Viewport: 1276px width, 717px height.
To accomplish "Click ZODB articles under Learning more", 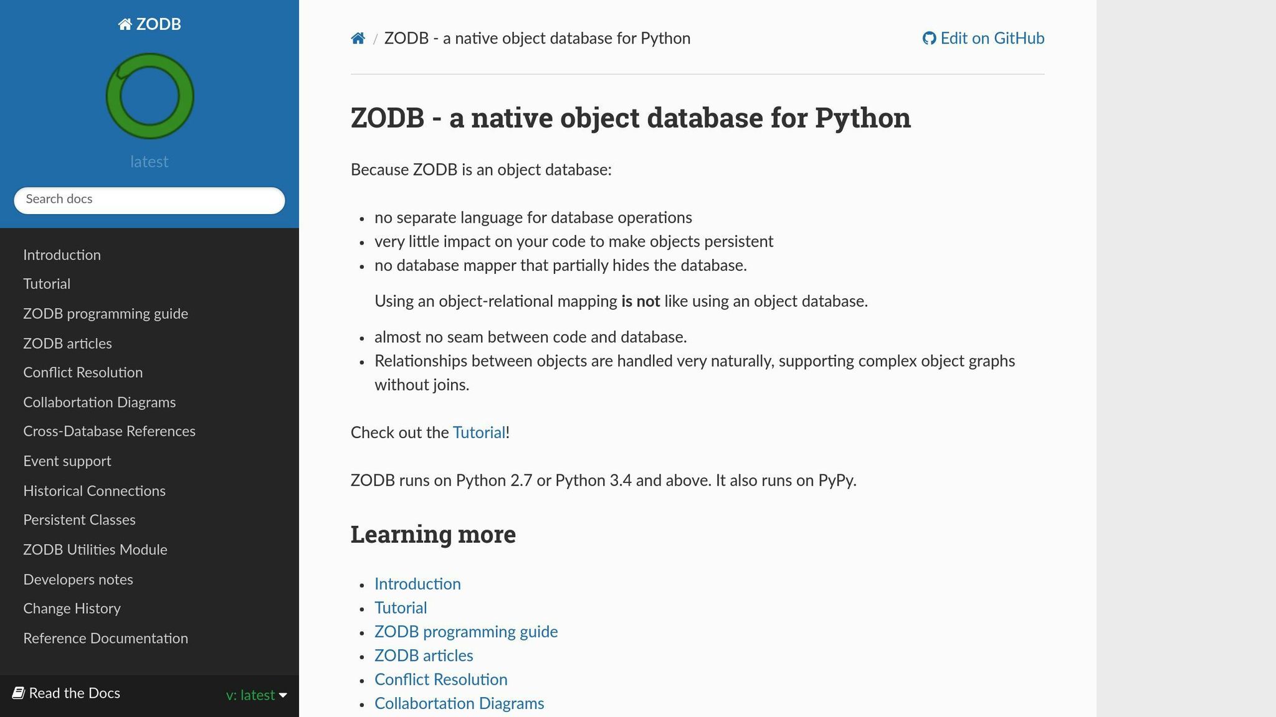I will pyautogui.click(x=423, y=655).
